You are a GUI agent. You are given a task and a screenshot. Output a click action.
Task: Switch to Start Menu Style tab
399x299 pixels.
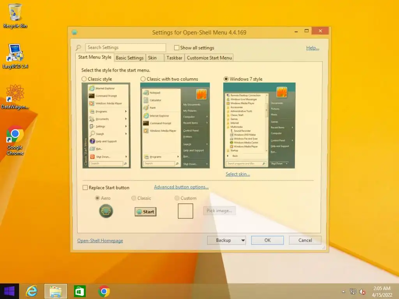click(x=95, y=57)
